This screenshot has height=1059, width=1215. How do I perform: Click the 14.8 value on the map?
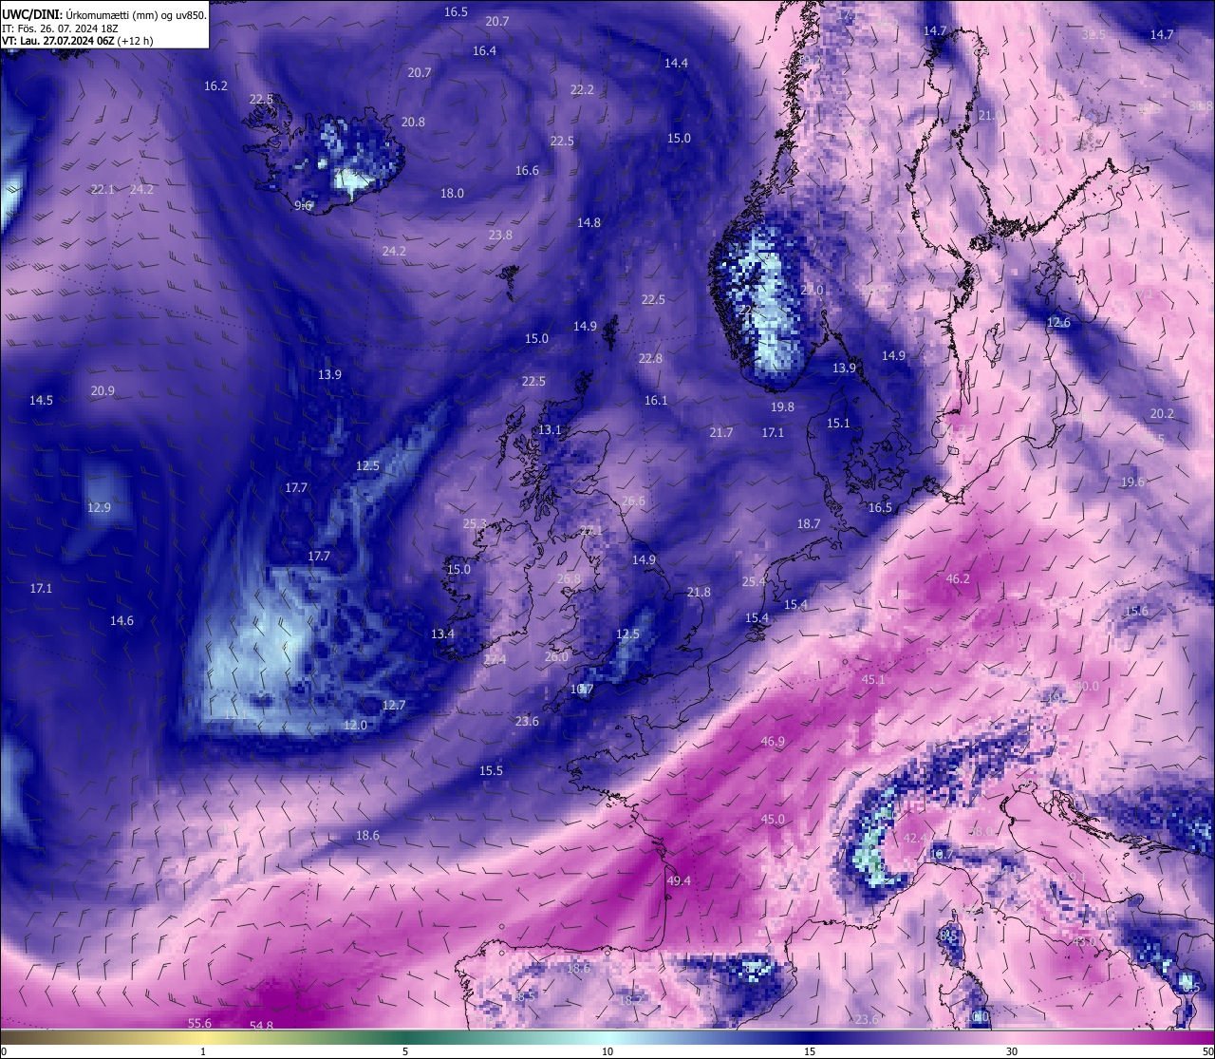589,223
